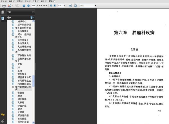Viewport: 169px width, 124px height.
Task: Click the Bookmarks panel icon in sidebar
Action: click(3, 19)
